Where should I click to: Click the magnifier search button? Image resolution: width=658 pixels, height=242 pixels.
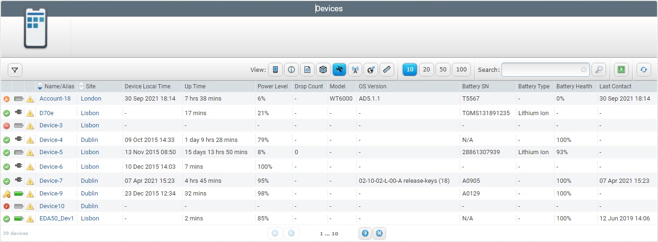[x=599, y=70]
